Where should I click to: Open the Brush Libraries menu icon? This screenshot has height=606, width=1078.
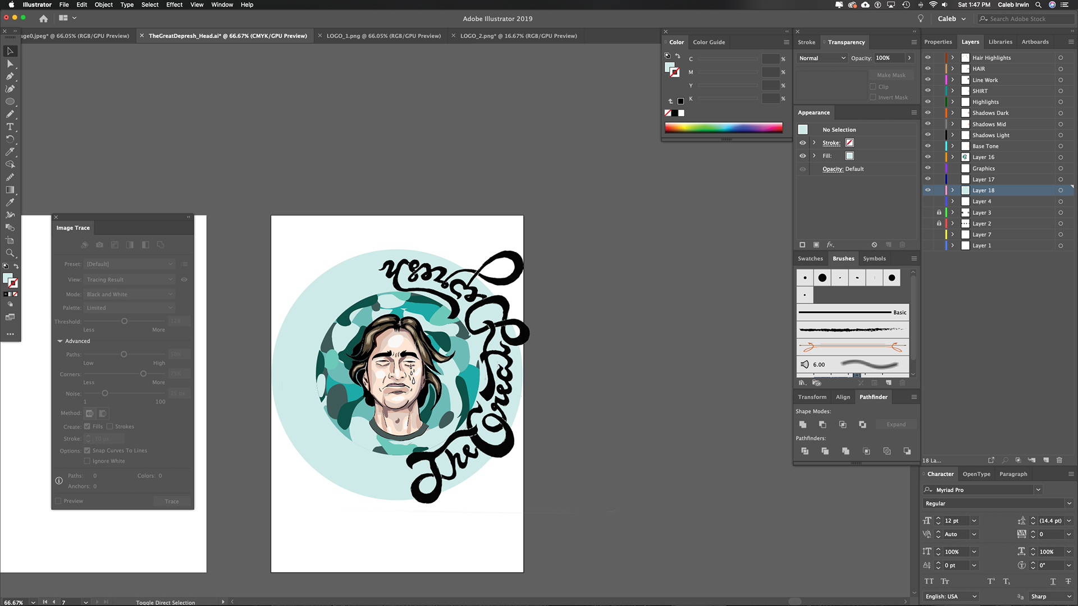point(802,383)
